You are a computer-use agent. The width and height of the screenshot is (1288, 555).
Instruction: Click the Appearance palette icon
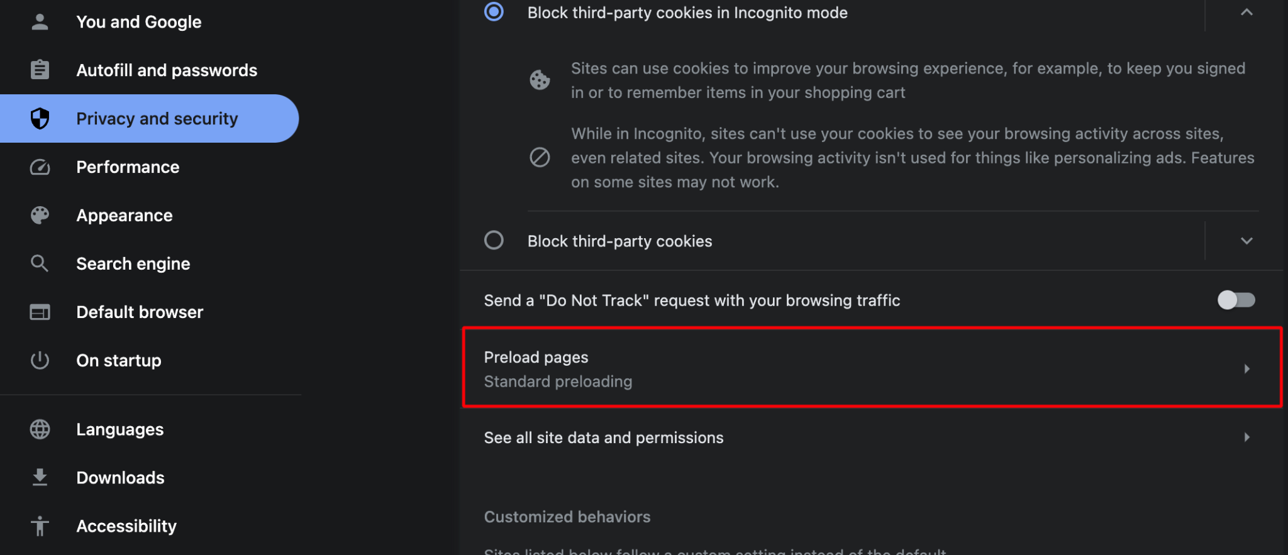coord(40,216)
